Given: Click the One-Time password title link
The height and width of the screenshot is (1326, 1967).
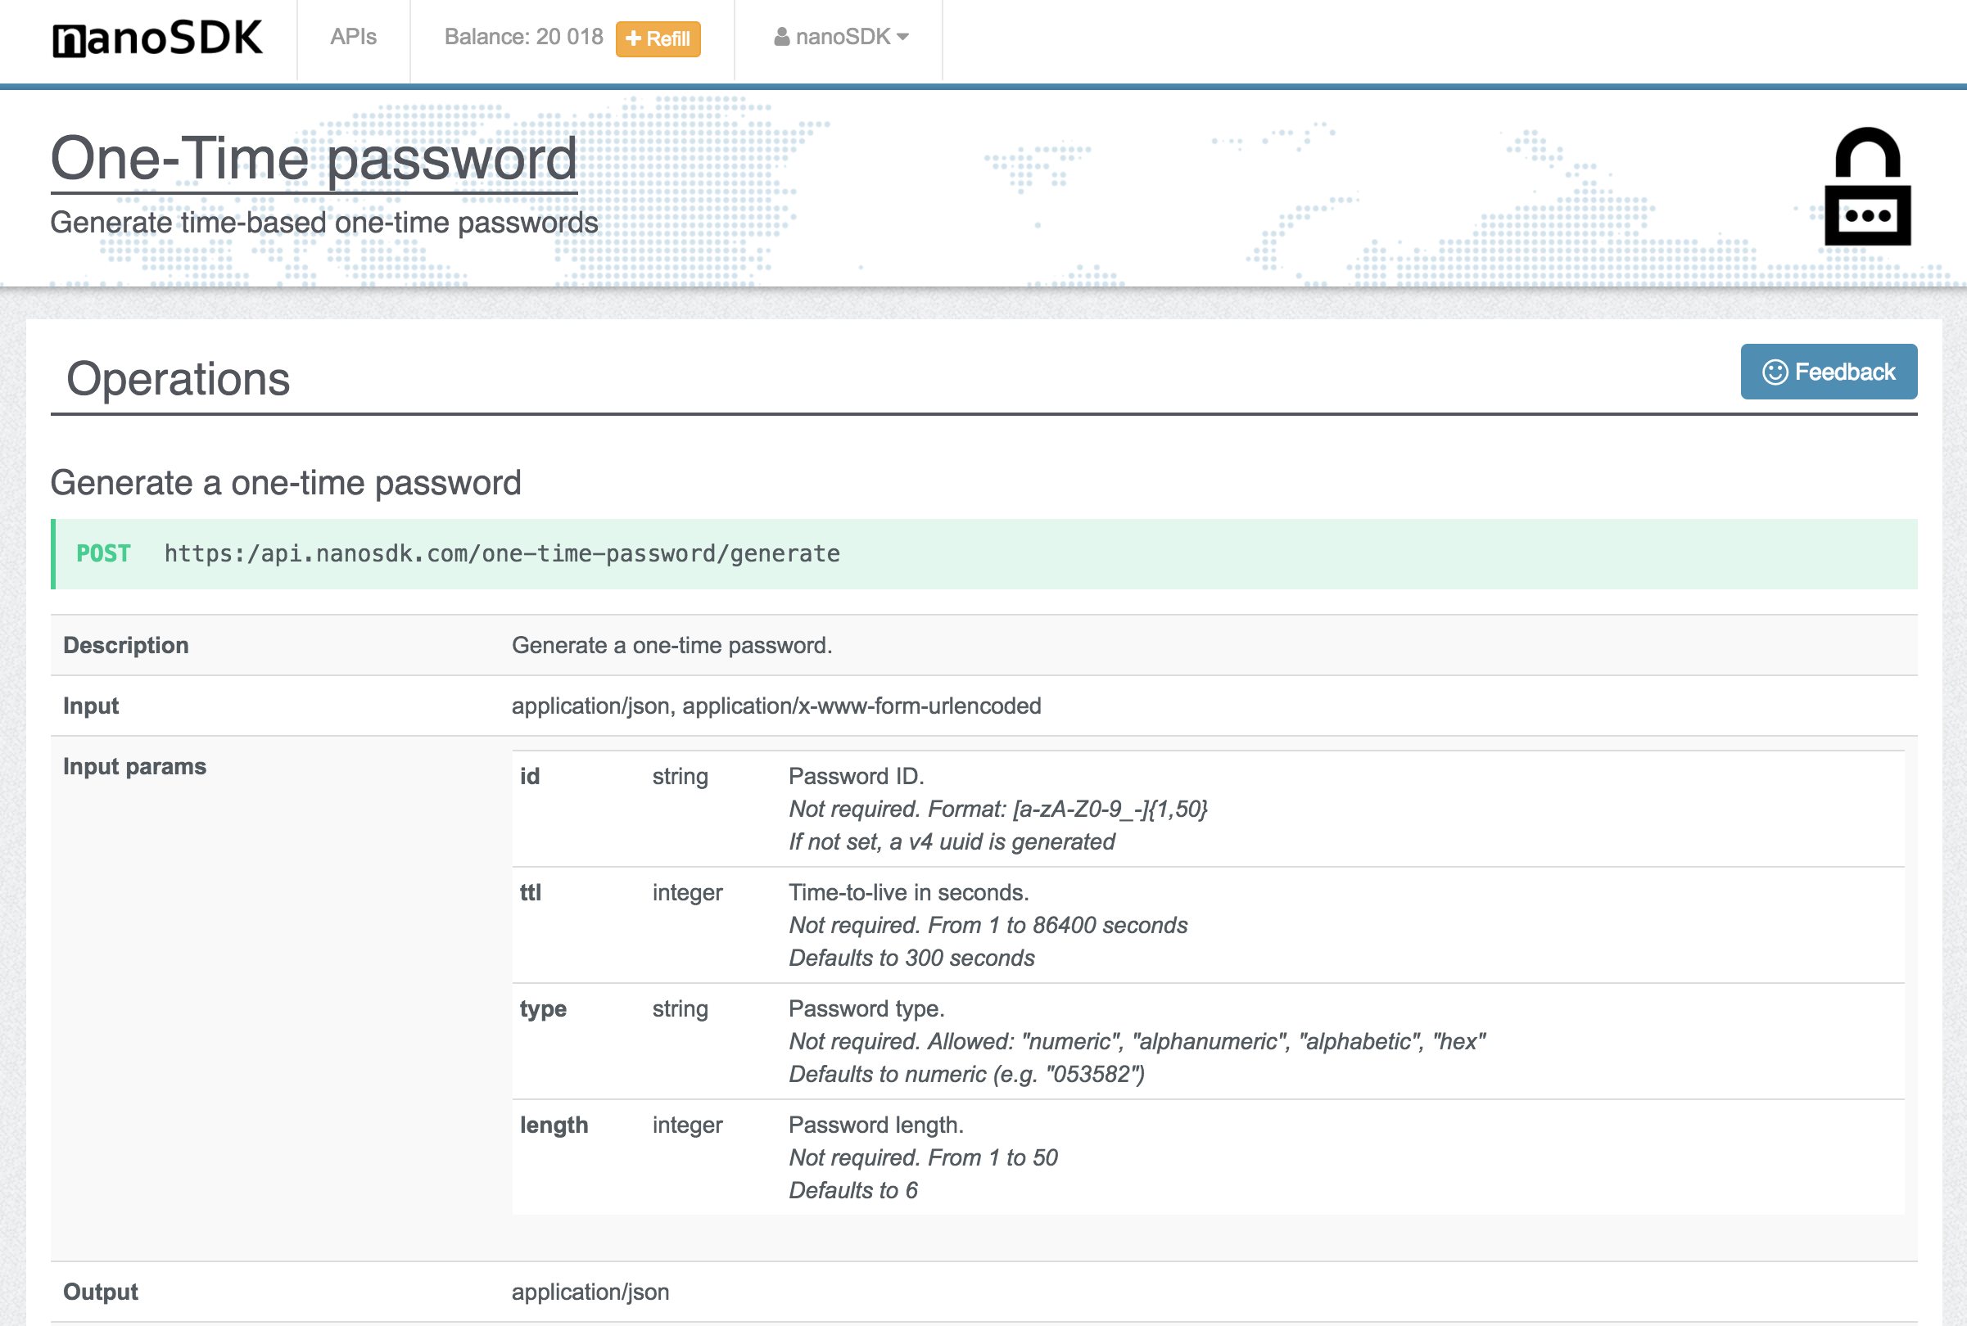Looking at the screenshot, I should click(x=313, y=158).
